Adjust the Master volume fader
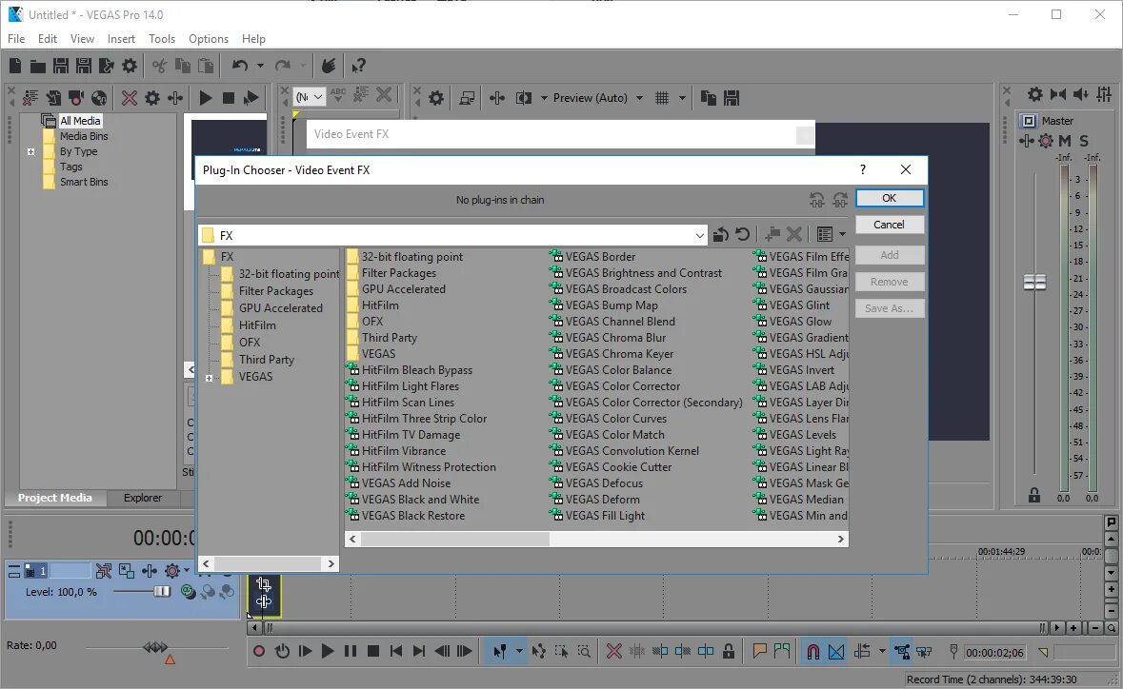This screenshot has width=1123, height=689. click(1034, 283)
